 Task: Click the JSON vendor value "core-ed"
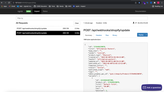tap(101, 53)
